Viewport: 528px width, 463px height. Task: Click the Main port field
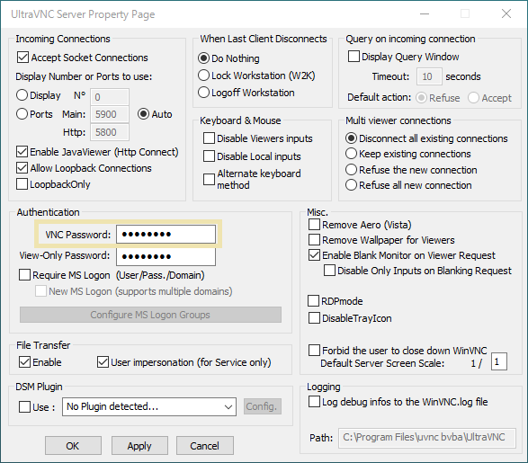click(x=110, y=114)
